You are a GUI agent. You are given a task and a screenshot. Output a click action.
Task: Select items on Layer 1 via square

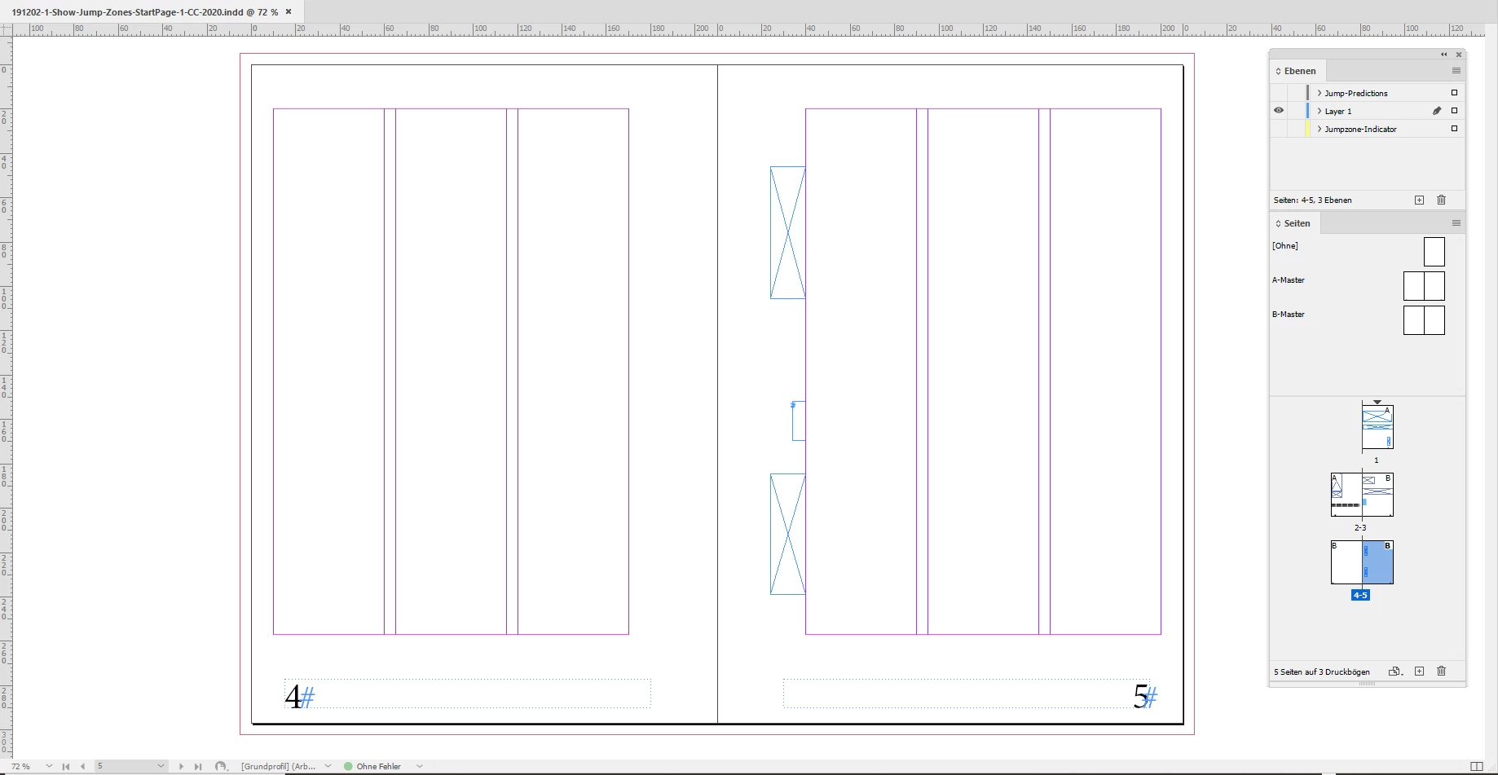(x=1454, y=111)
